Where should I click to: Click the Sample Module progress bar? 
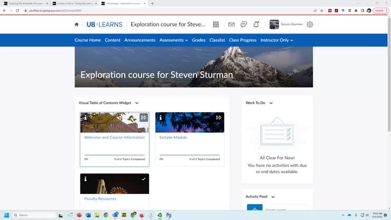coord(189,155)
